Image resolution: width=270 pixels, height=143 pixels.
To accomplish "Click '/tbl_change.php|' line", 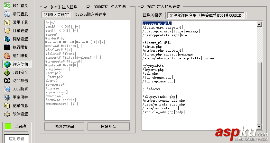I will [x=158, y=78].
